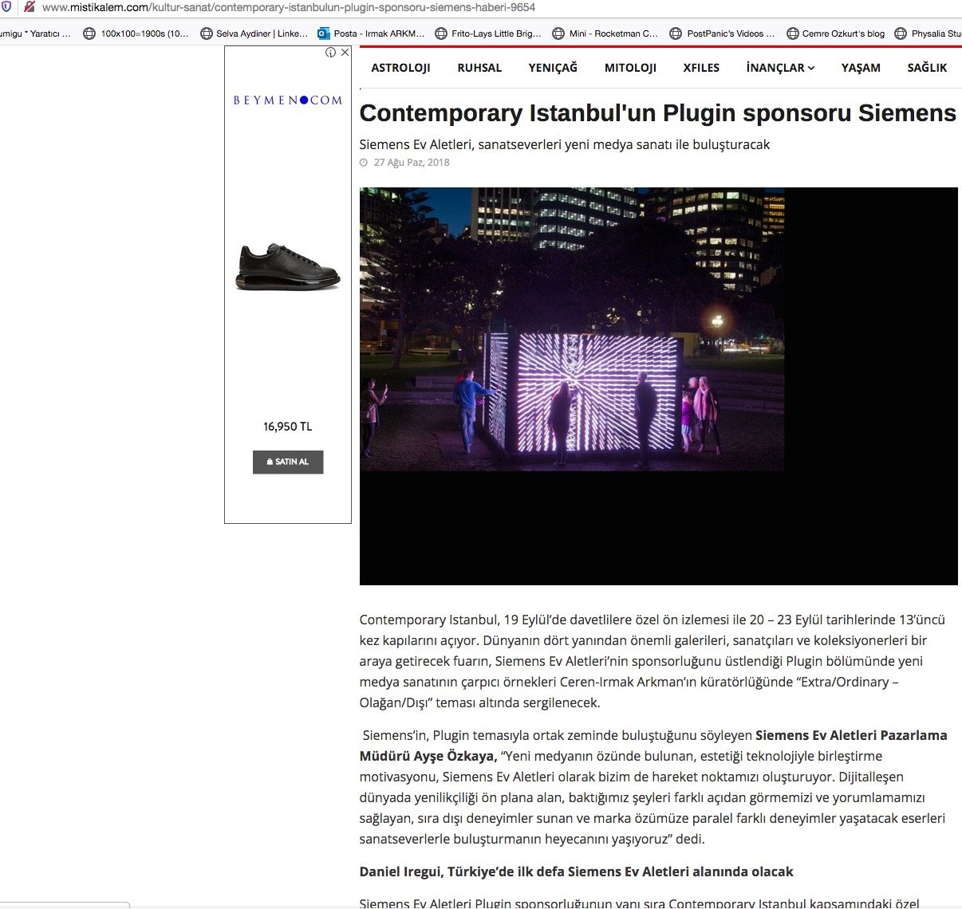962x909 pixels.
Task: Open the PostPanic's Videos bookmark
Action: (x=723, y=33)
